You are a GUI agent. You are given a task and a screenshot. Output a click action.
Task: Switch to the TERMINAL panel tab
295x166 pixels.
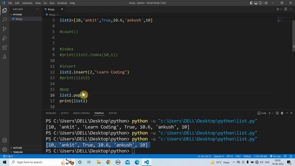(x=99, y=113)
